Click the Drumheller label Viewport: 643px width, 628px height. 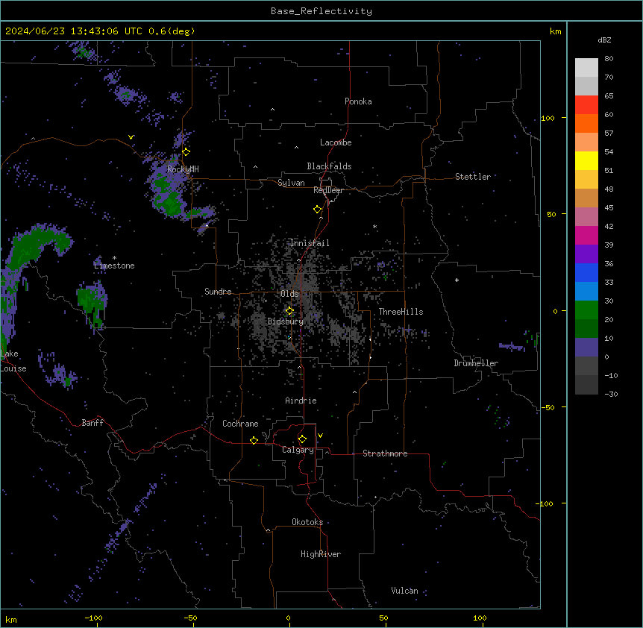(x=476, y=363)
